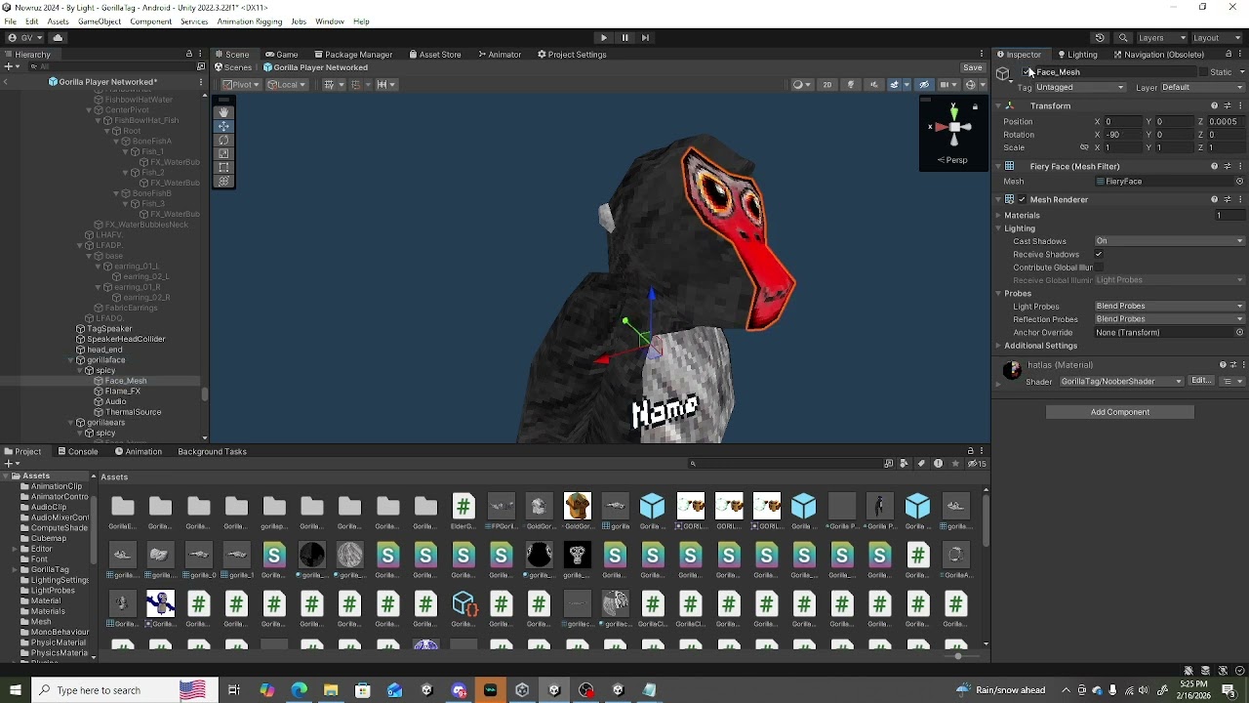This screenshot has height=703, width=1249.
Task: Toggle scene lighting bulb icon
Action: tap(851, 85)
